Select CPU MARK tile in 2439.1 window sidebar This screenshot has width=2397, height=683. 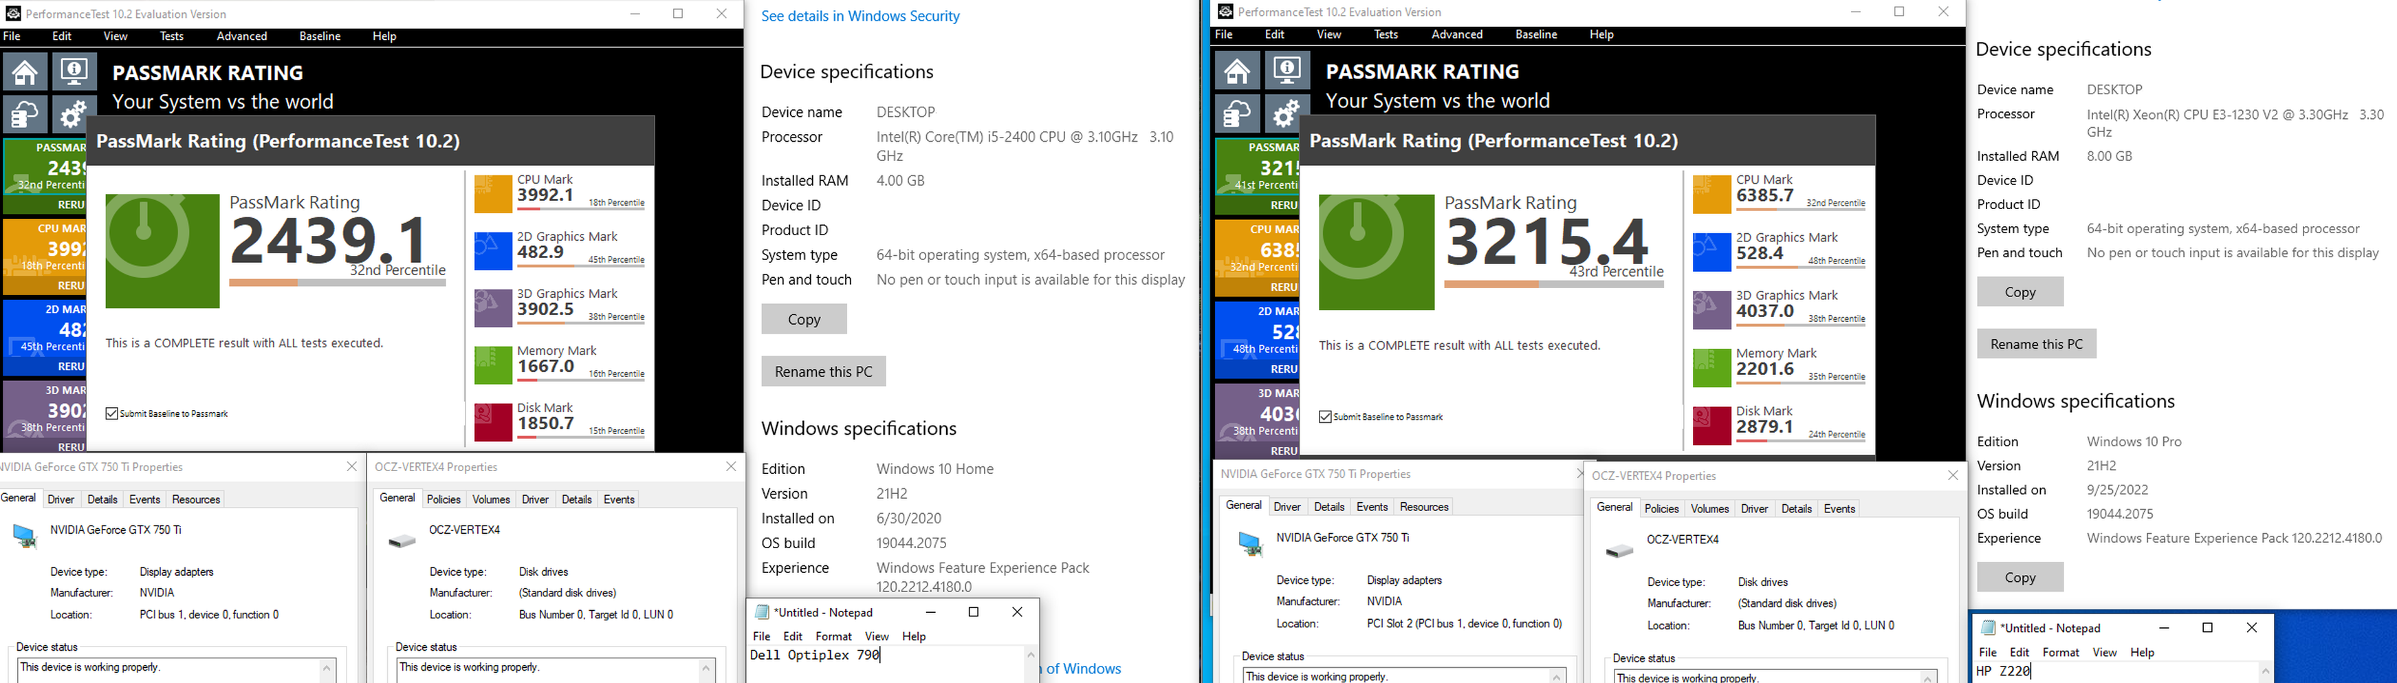45,257
